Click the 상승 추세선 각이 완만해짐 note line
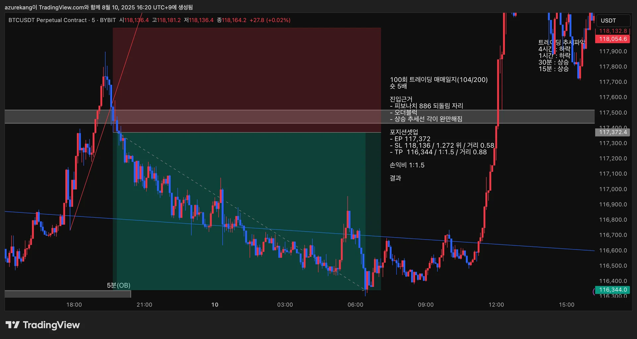Image resolution: width=637 pixels, height=339 pixels. click(426, 119)
